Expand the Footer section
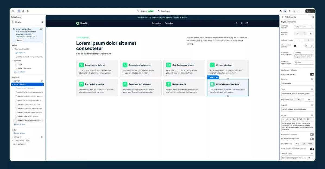The image size is (325, 169). pyautogui.click(x=12, y=137)
